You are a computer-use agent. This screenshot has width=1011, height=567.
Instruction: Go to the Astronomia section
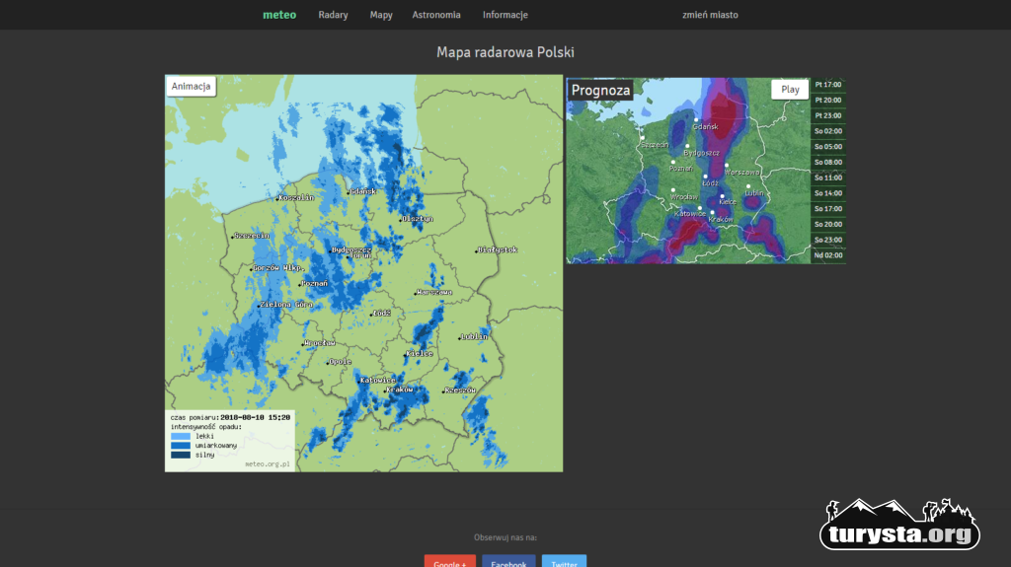tap(436, 15)
